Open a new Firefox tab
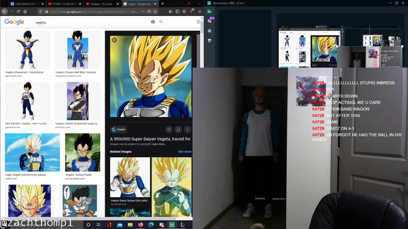This screenshot has height=229, width=408. point(163,4)
